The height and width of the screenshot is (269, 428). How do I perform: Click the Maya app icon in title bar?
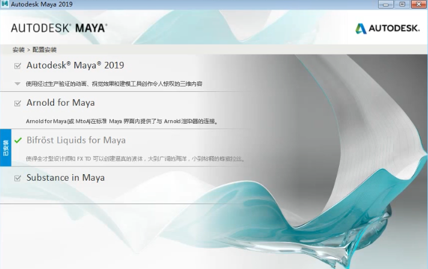(5, 4)
